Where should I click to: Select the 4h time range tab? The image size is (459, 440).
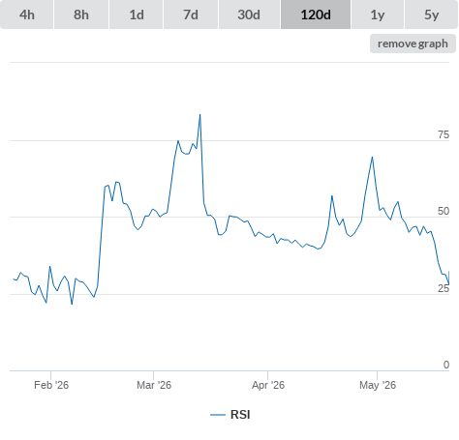(27, 15)
